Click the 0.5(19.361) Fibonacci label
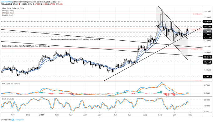 click(x=197, y=14)
